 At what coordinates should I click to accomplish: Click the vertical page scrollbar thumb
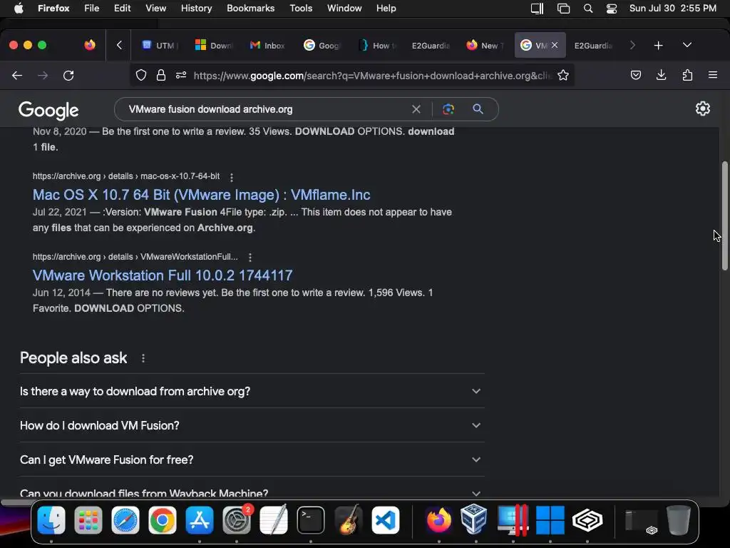(724, 215)
